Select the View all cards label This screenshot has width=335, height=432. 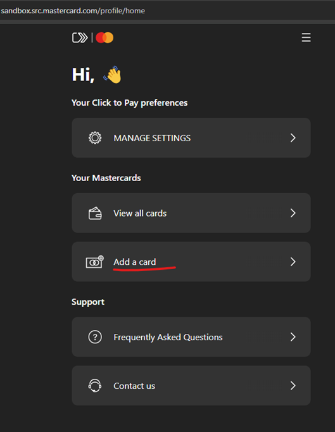(140, 213)
